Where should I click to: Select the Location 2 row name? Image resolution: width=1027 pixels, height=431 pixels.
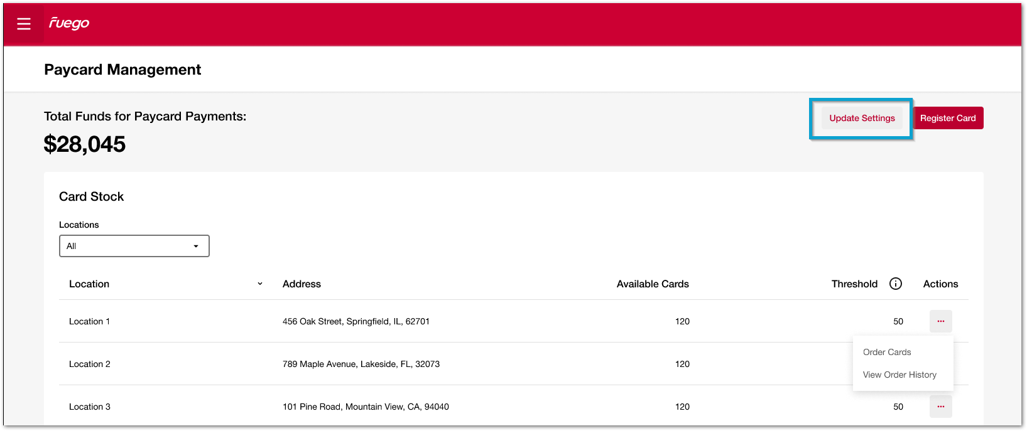pos(90,364)
